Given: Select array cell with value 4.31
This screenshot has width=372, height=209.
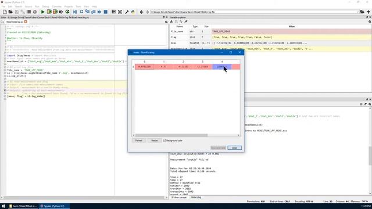Looking at the screenshot, I should click(164, 67).
